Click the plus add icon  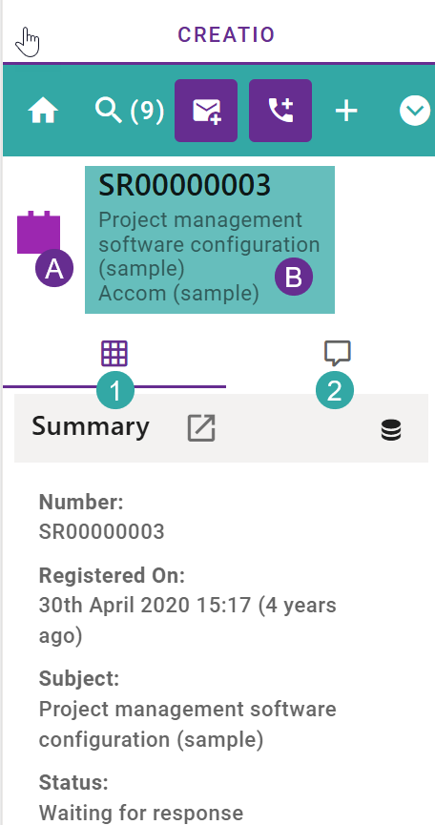(346, 112)
